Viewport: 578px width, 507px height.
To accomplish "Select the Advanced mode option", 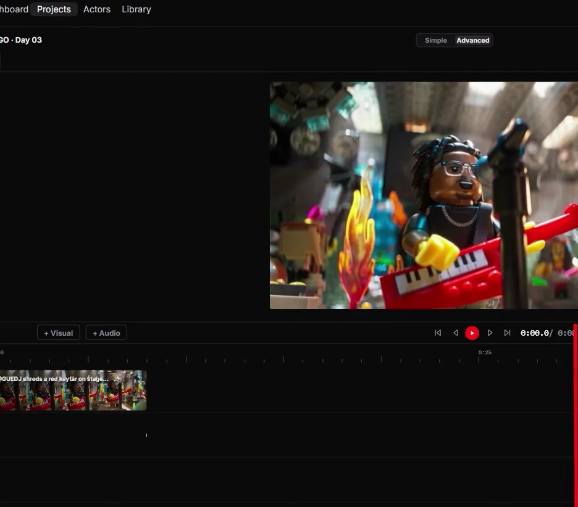I will 473,41.
